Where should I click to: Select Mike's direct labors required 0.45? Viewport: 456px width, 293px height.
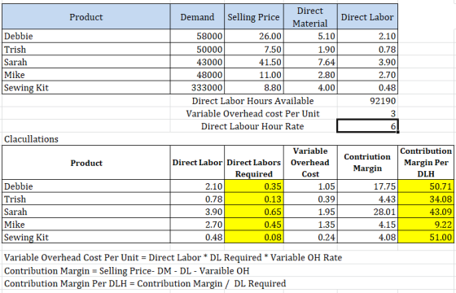(254, 225)
